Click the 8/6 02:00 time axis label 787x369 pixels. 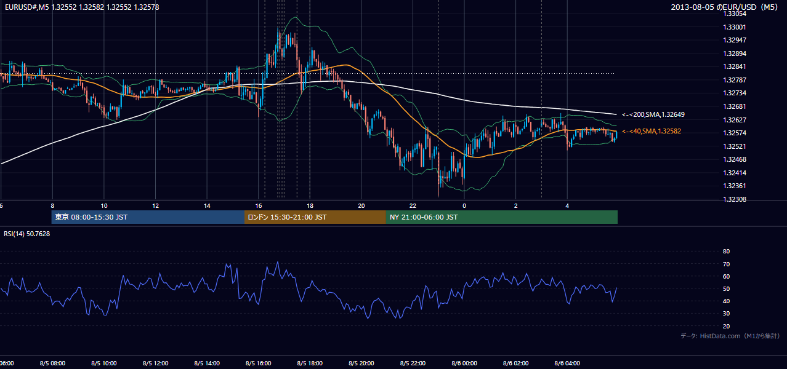tap(516, 363)
